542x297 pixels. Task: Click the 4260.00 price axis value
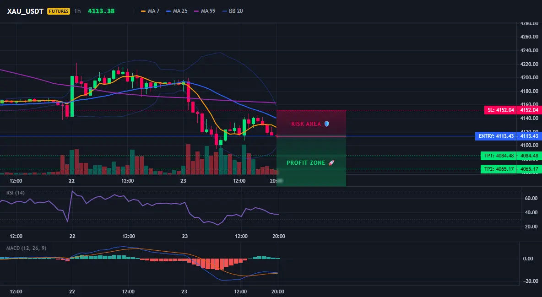(x=529, y=37)
